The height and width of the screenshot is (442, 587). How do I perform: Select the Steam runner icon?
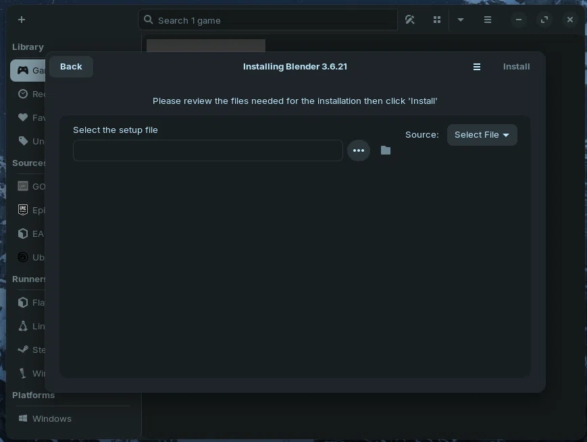click(23, 350)
